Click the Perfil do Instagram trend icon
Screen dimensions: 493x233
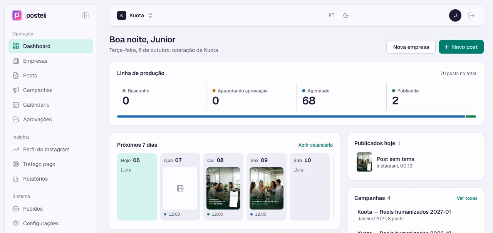pyautogui.click(x=16, y=149)
